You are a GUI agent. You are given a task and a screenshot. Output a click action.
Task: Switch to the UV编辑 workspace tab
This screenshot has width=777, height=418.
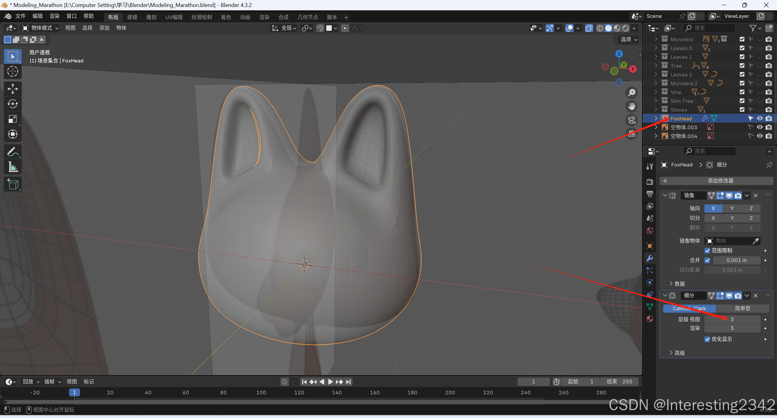pyautogui.click(x=174, y=17)
